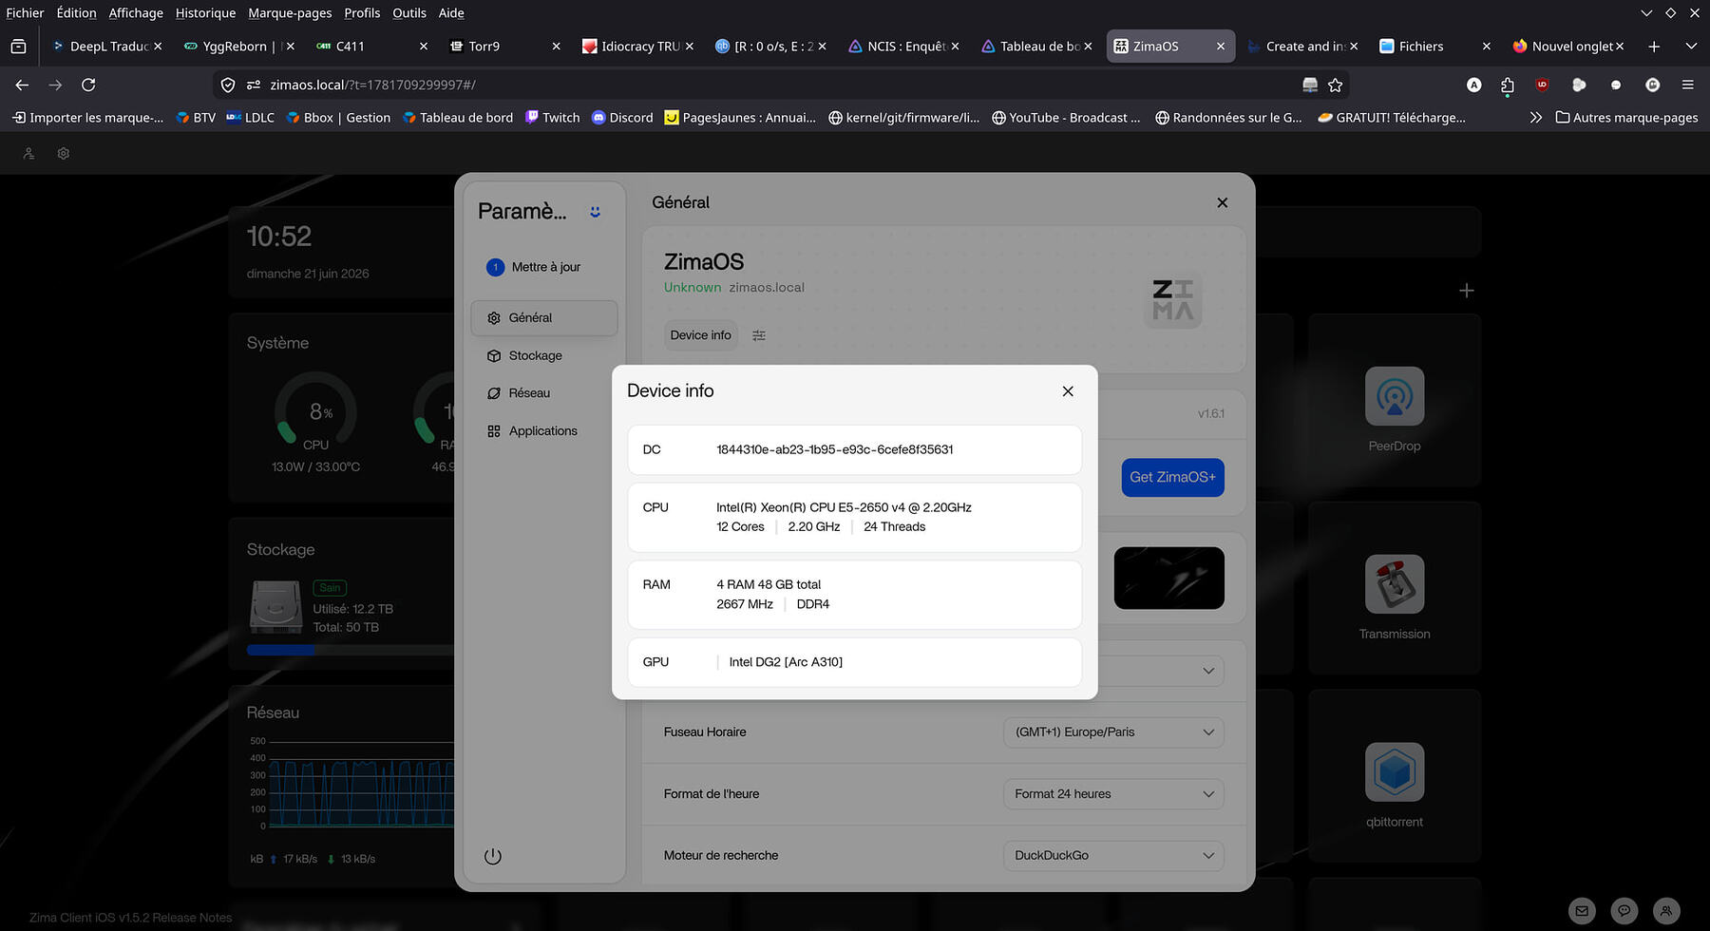Click the user profile icon in top bar
1710x931 pixels.
pyautogui.click(x=28, y=153)
